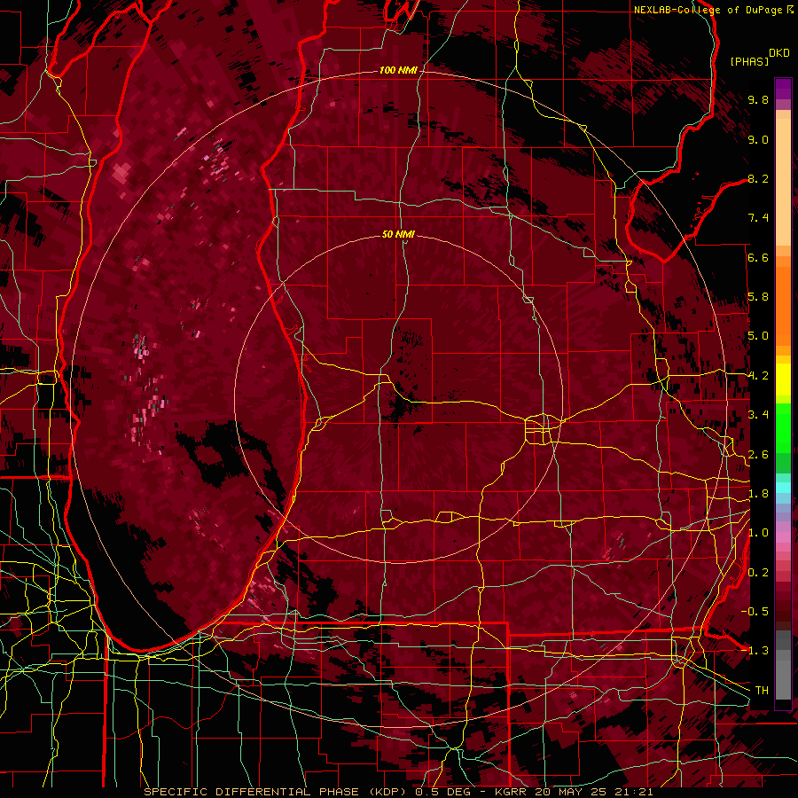798x798 pixels.
Task: Click the 8.2 value on the legend
Action: pos(758,179)
